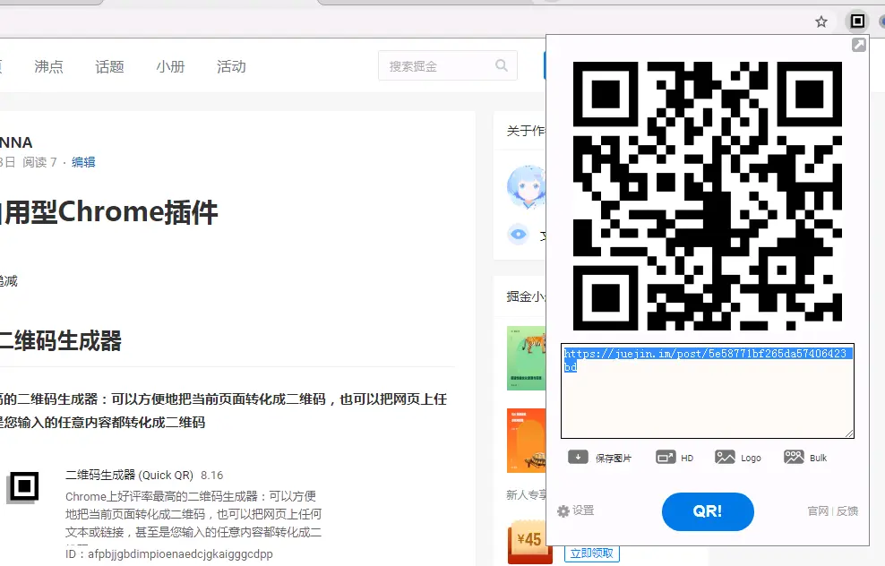Viewport: 885px width, 566px height.
Task: Click the extension ID afpbjjgbdimpioenaedcjgkaigggcdpp text
Action: click(180, 554)
